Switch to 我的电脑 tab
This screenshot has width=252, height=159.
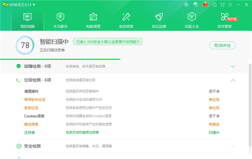pos(27,21)
